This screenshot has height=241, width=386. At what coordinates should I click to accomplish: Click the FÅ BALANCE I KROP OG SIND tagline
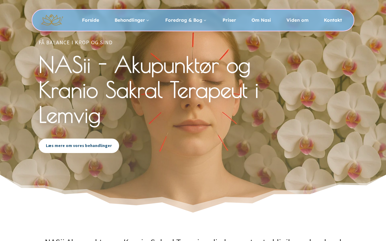76,42
